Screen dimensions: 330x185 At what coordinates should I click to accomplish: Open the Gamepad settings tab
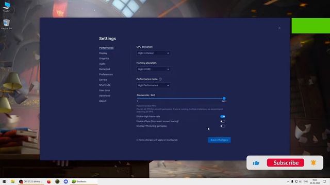coord(104,69)
